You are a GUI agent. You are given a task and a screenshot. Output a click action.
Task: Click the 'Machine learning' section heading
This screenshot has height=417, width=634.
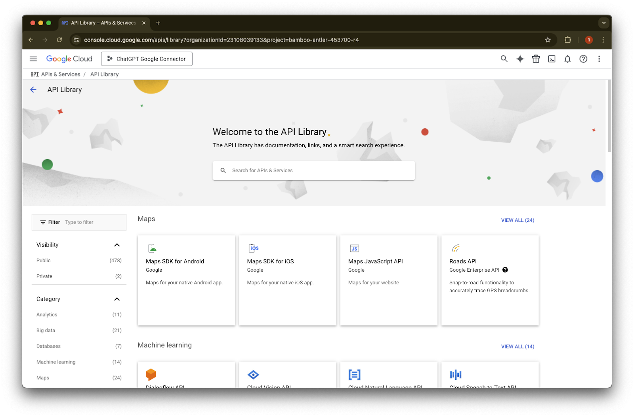(x=164, y=345)
